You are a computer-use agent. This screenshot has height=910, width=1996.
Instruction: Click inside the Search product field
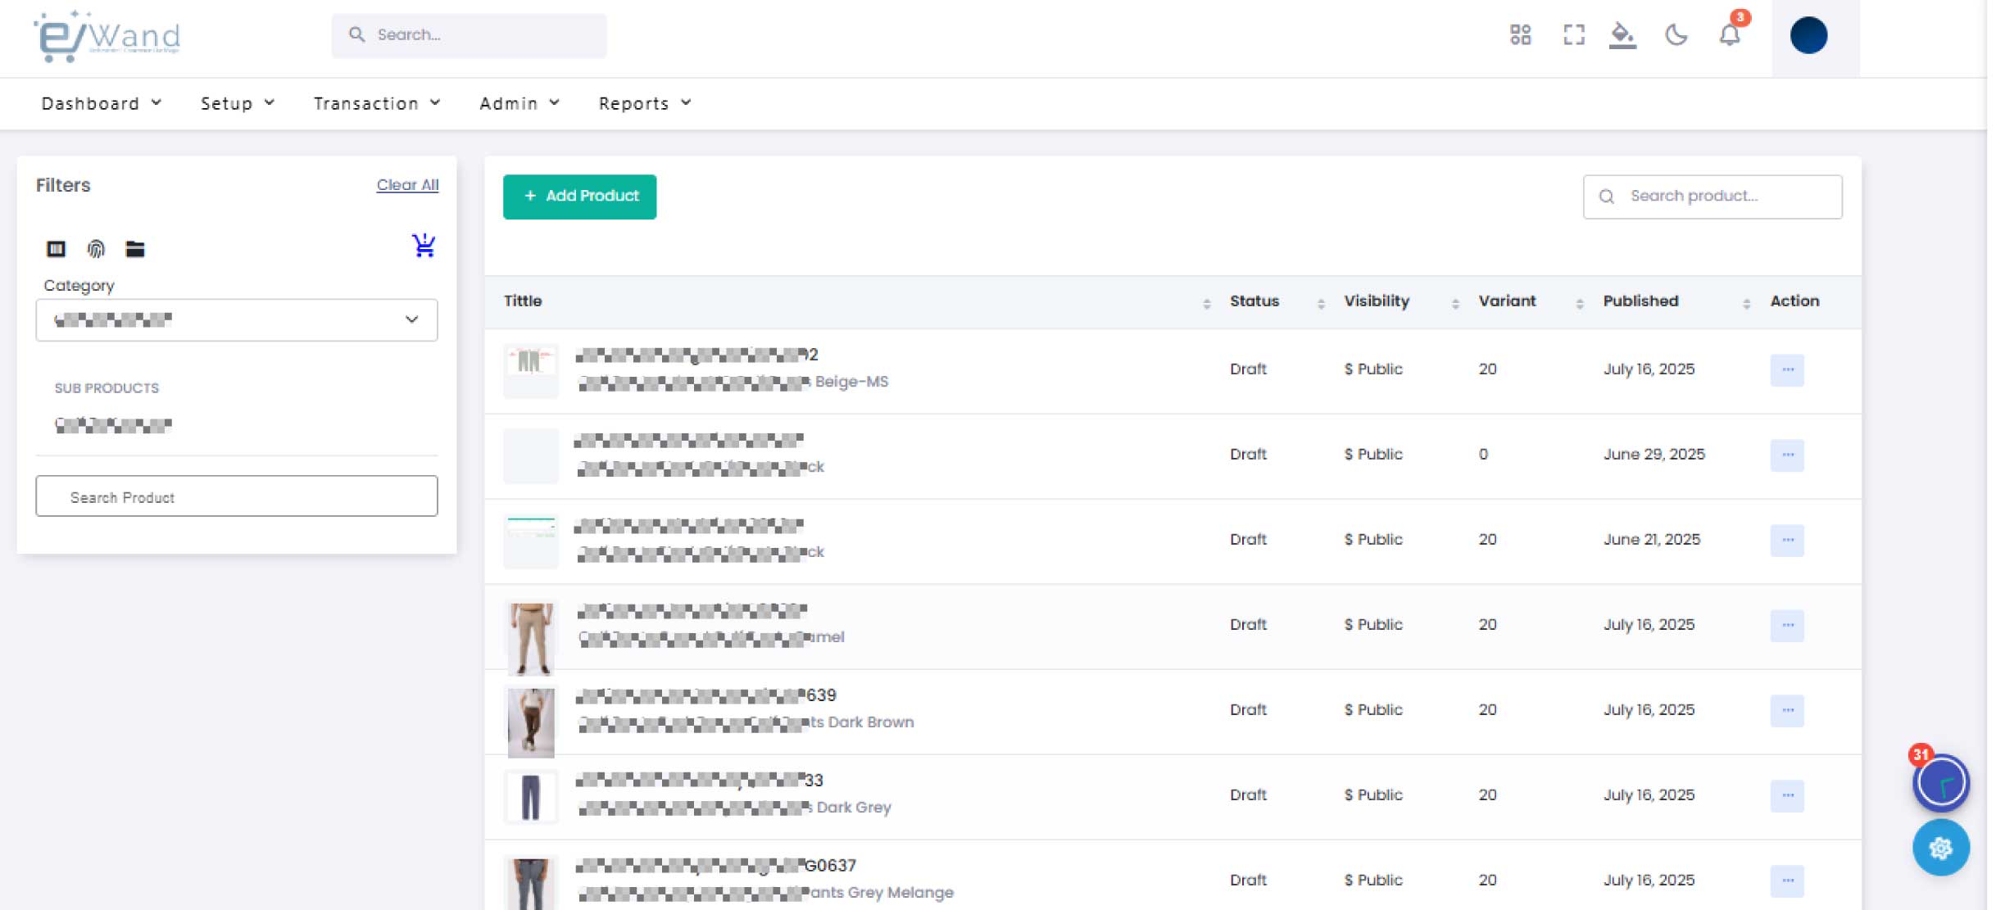(x=1712, y=196)
